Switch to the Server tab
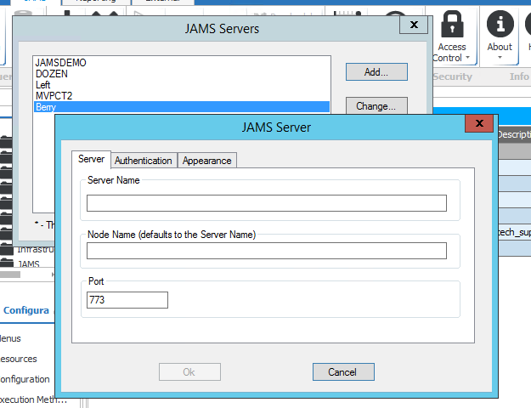 [91, 159]
